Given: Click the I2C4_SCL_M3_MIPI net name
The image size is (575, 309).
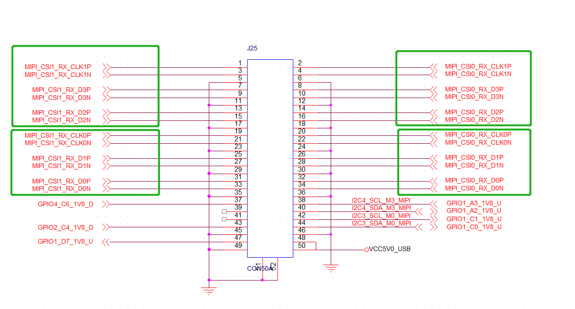Looking at the screenshot, I should 381,201.
